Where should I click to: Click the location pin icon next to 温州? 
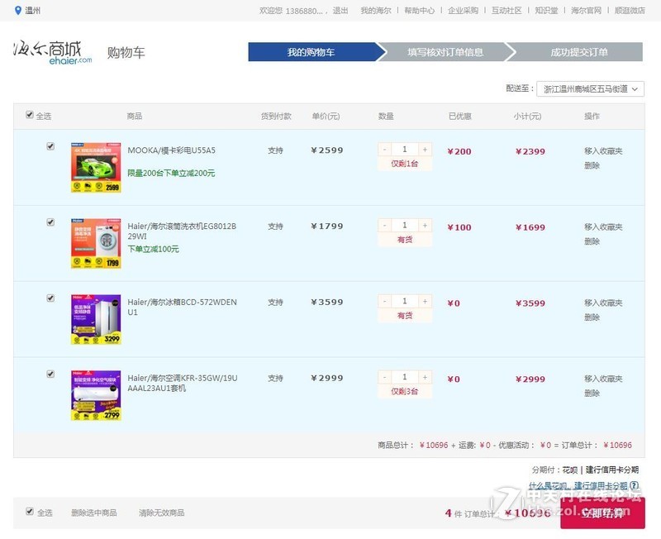click(17, 11)
